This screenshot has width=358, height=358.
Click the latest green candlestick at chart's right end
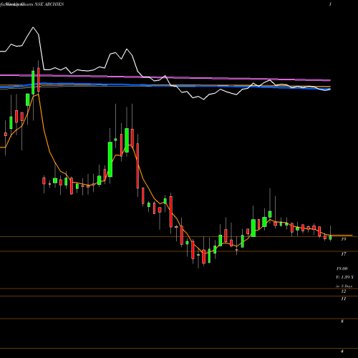point(330,238)
